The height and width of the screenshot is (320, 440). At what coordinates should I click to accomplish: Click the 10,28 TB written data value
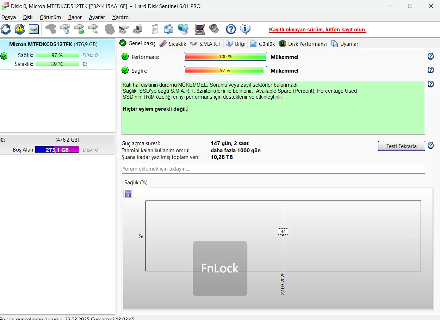pyautogui.click(x=222, y=157)
